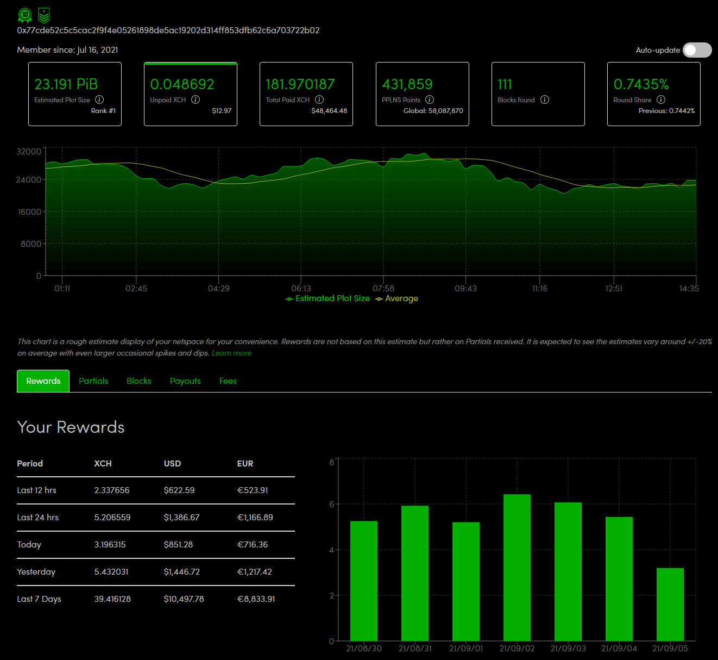Click the 21/09/03 rewards bar
Viewport: 718px width, 660px height.
pyautogui.click(x=568, y=572)
